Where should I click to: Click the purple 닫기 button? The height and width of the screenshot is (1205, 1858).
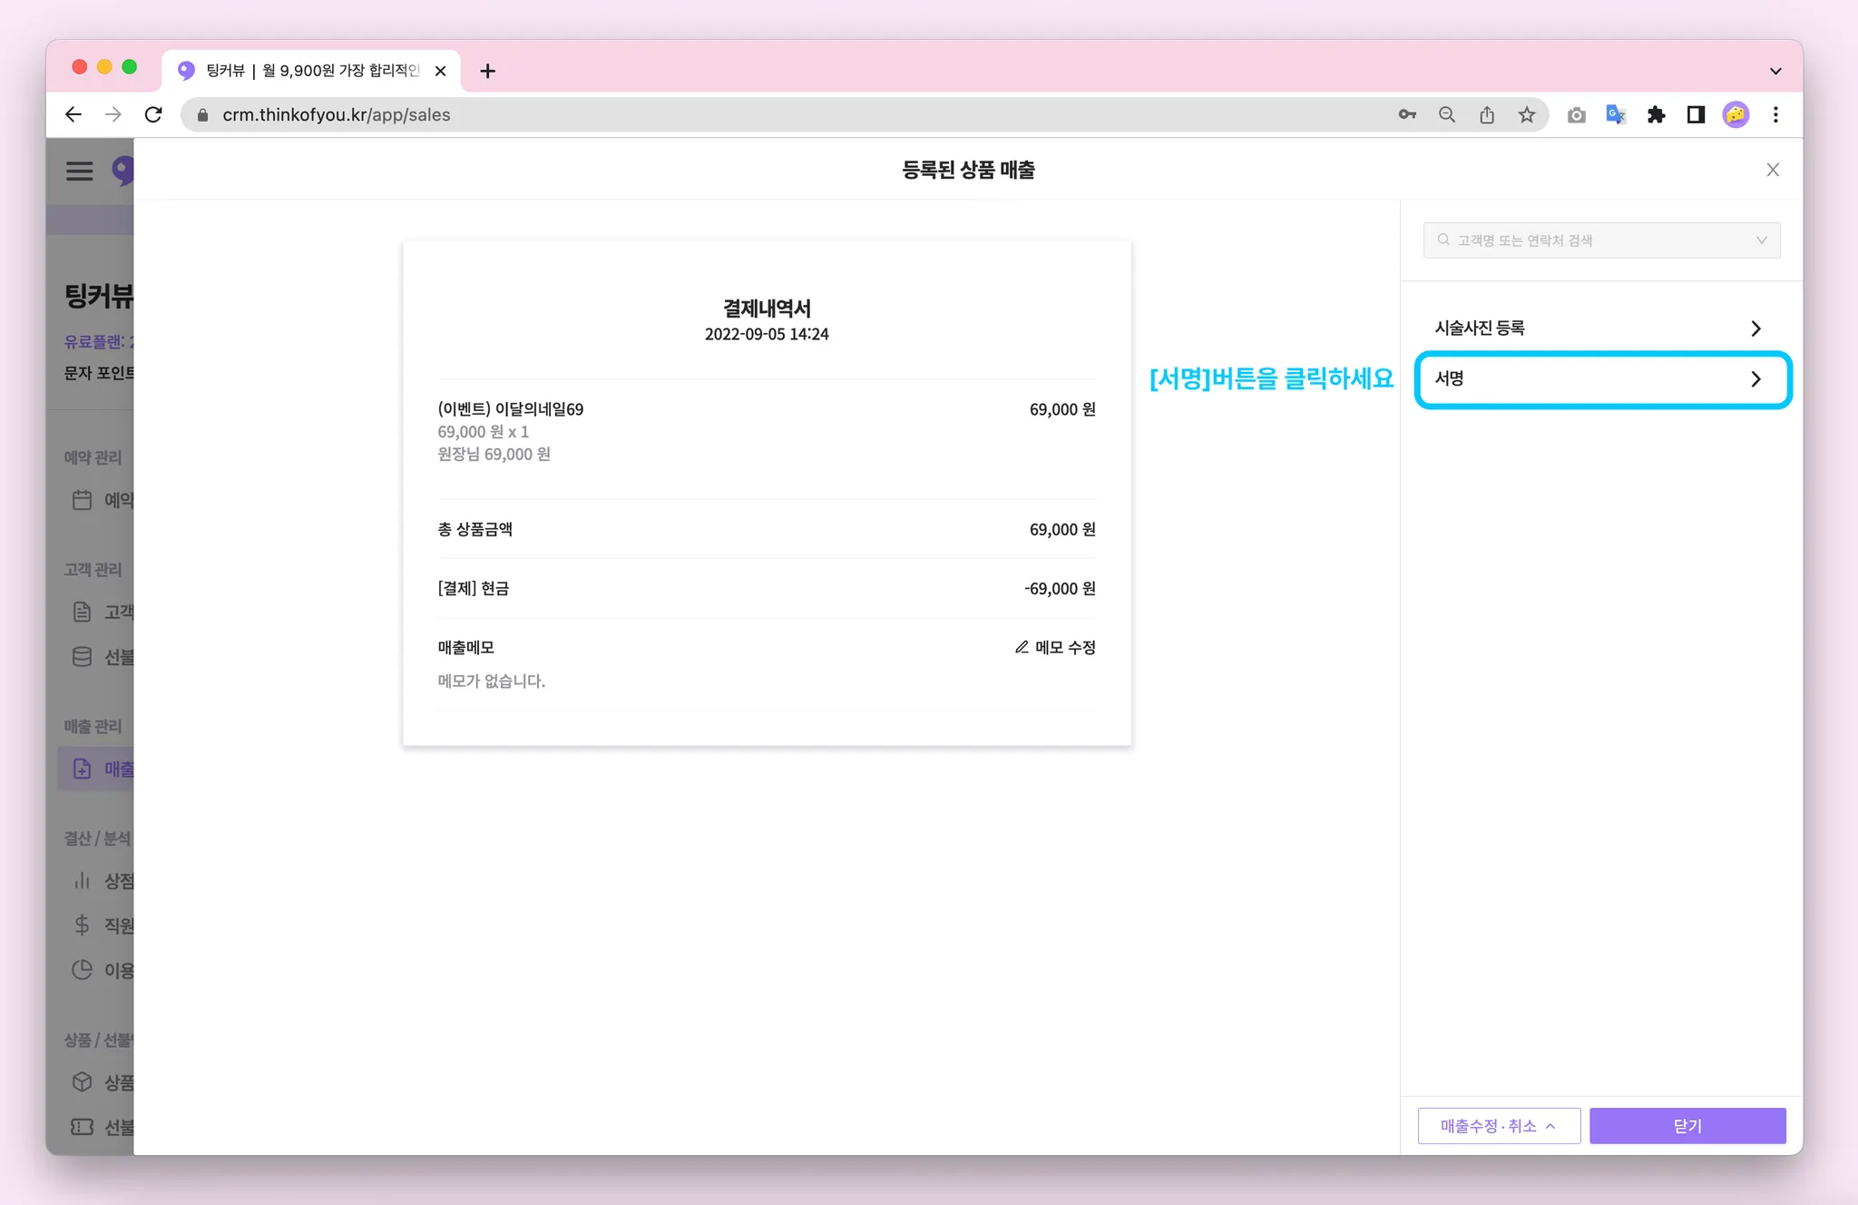(x=1687, y=1126)
